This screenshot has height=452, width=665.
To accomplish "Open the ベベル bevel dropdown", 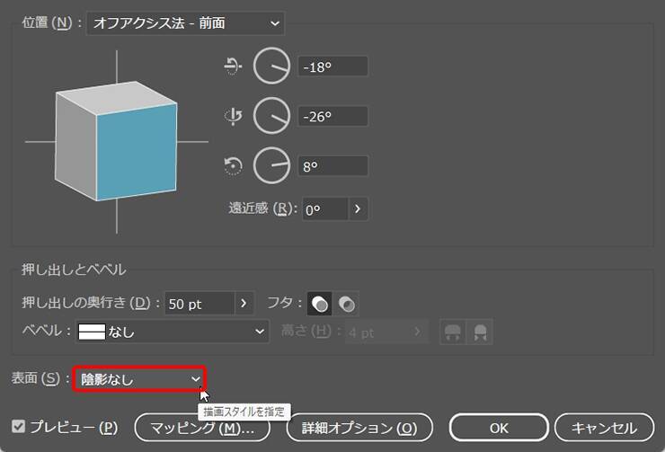I will coord(173,332).
